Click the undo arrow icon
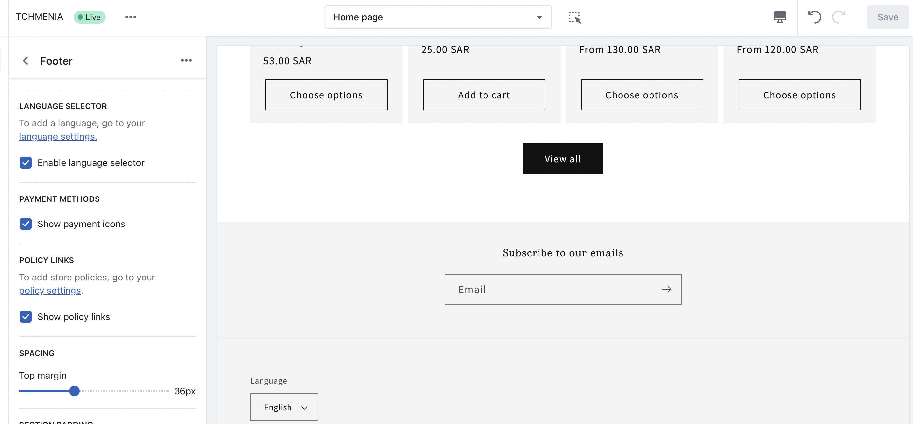This screenshot has height=424, width=913. point(814,17)
